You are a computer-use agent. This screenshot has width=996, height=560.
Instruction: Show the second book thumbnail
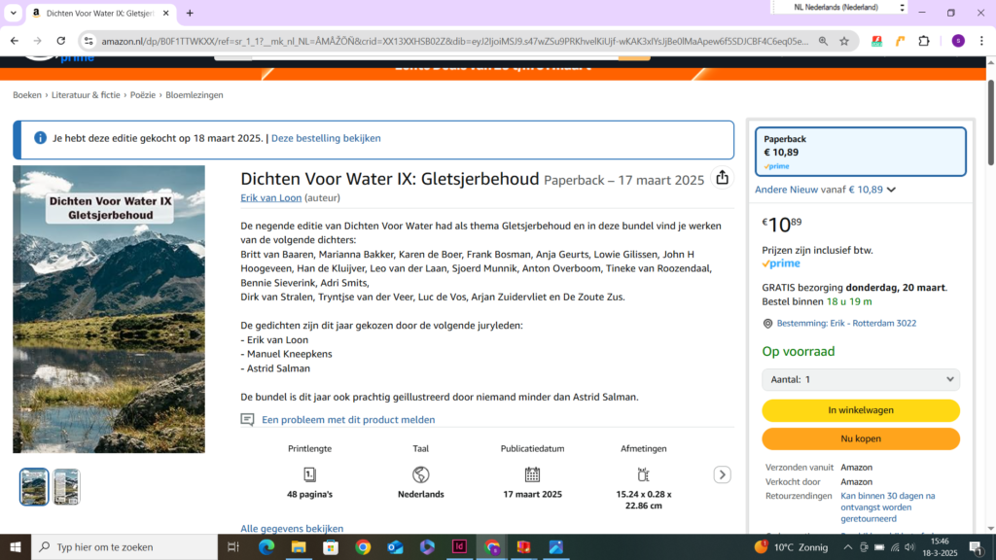coord(66,487)
